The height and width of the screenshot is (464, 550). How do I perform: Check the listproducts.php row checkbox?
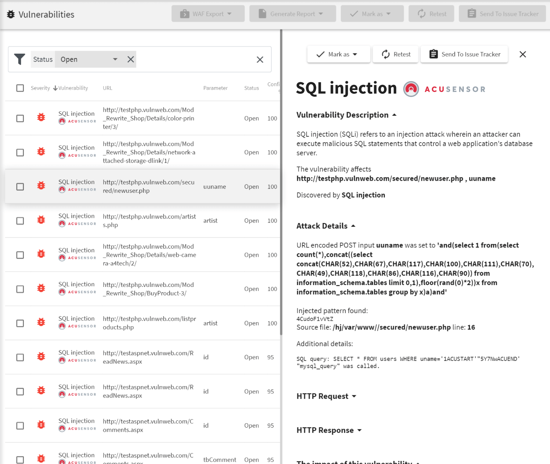20,323
